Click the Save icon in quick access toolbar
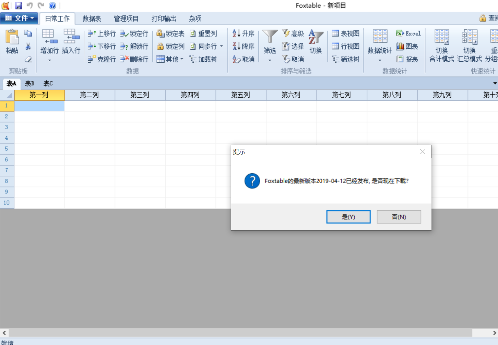The width and height of the screenshot is (498, 345). (19, 5)
